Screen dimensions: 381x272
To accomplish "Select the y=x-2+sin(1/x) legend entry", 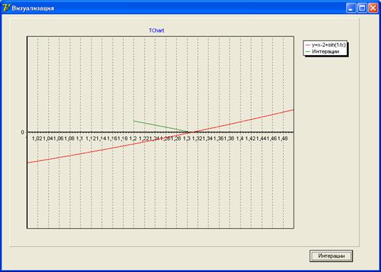I will pos(326,45).
